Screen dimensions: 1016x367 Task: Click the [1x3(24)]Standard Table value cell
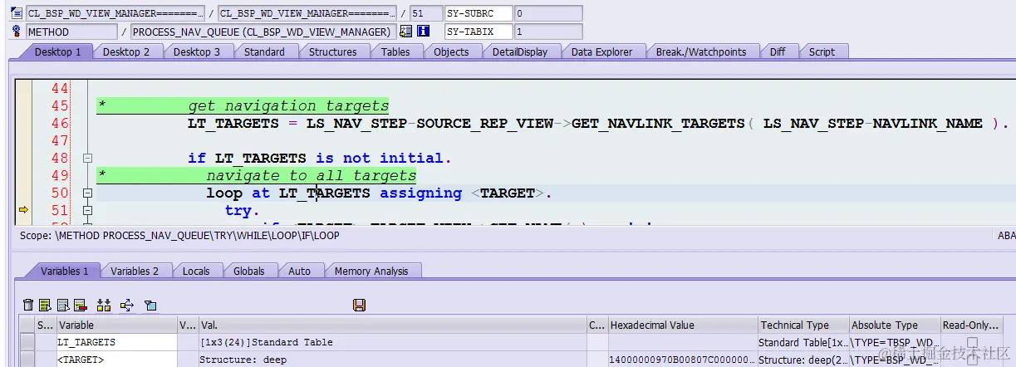(x=392, y=342)
